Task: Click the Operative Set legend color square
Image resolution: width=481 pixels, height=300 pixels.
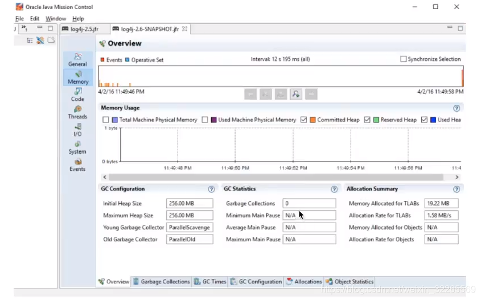Action: (128, 60)
